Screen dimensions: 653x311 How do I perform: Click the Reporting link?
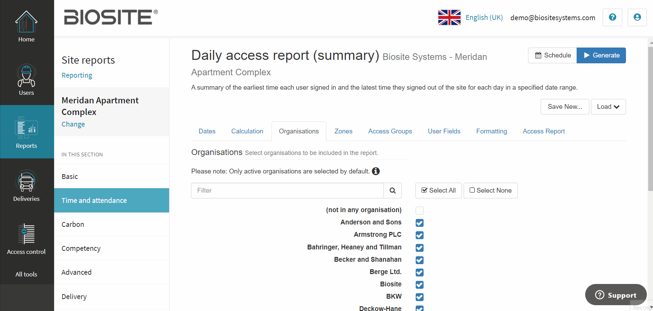[77, 75]
